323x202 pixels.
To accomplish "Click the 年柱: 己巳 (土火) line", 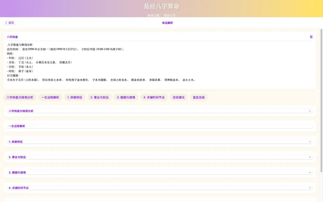I will [x=20, y=58].
